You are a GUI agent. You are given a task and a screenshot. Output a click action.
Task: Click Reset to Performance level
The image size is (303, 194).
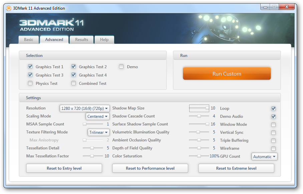pyautogui.click(x=150, y=168)
